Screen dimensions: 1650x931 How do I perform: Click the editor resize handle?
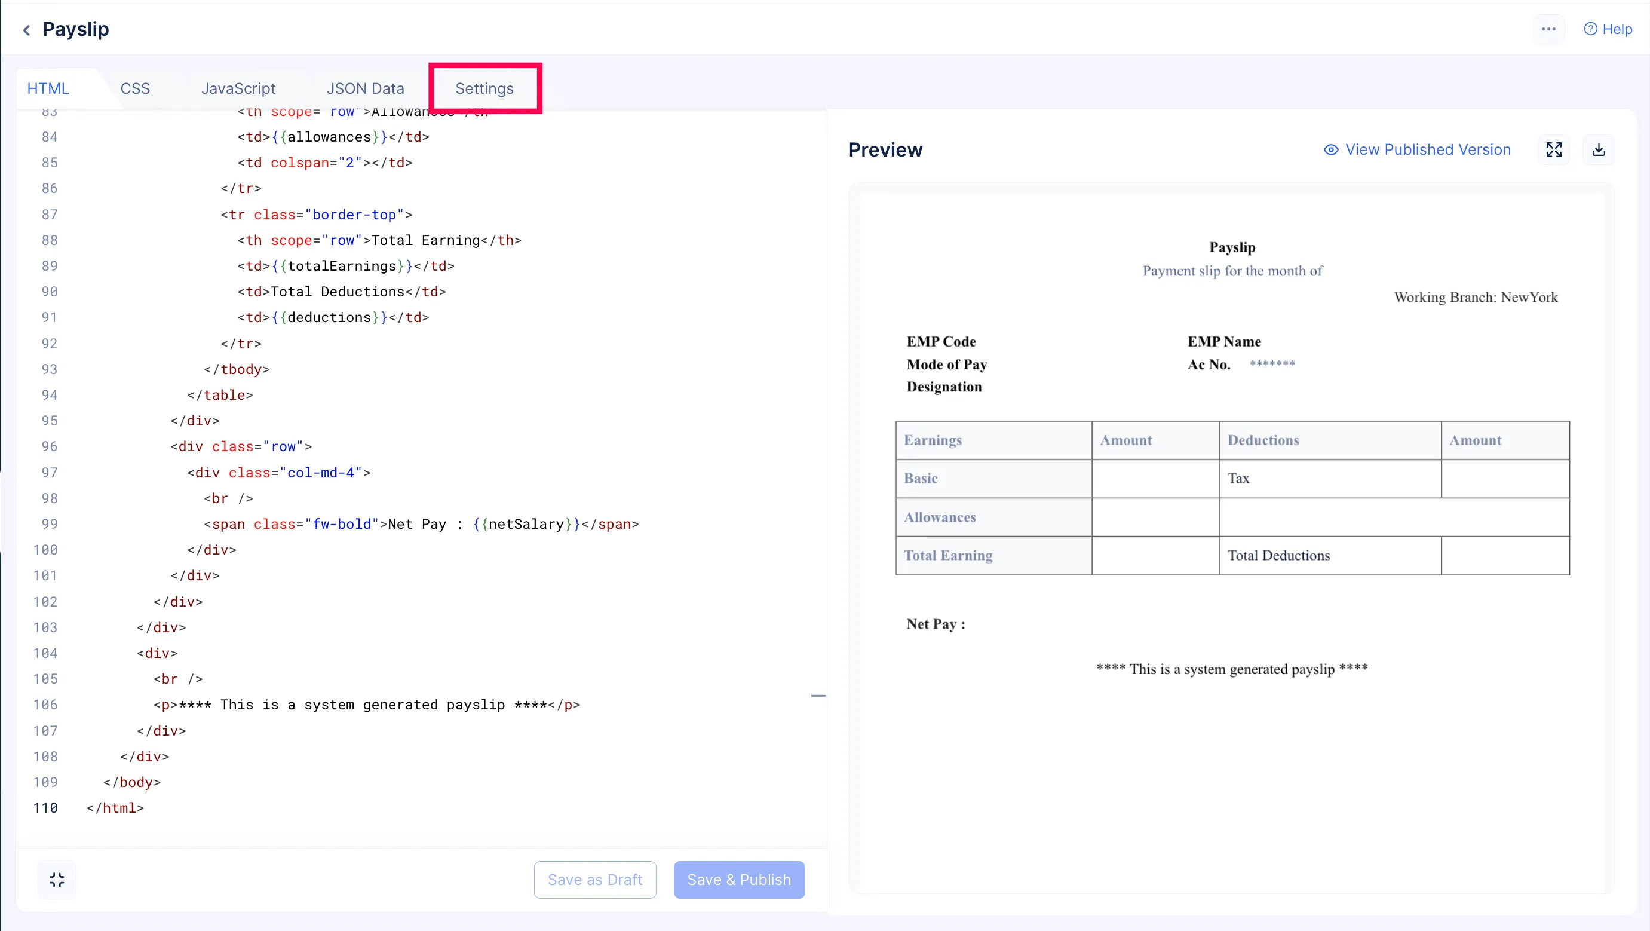(818, 695)
